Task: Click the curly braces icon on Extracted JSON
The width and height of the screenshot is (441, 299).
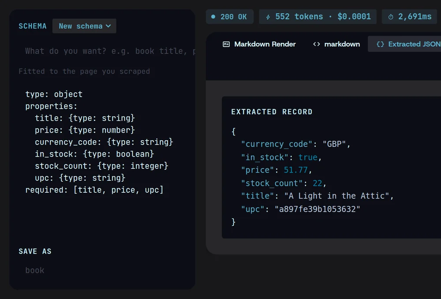Action: [x=380, y=44]
